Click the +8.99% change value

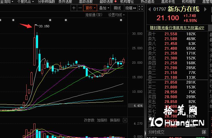(x=190, y=20)
